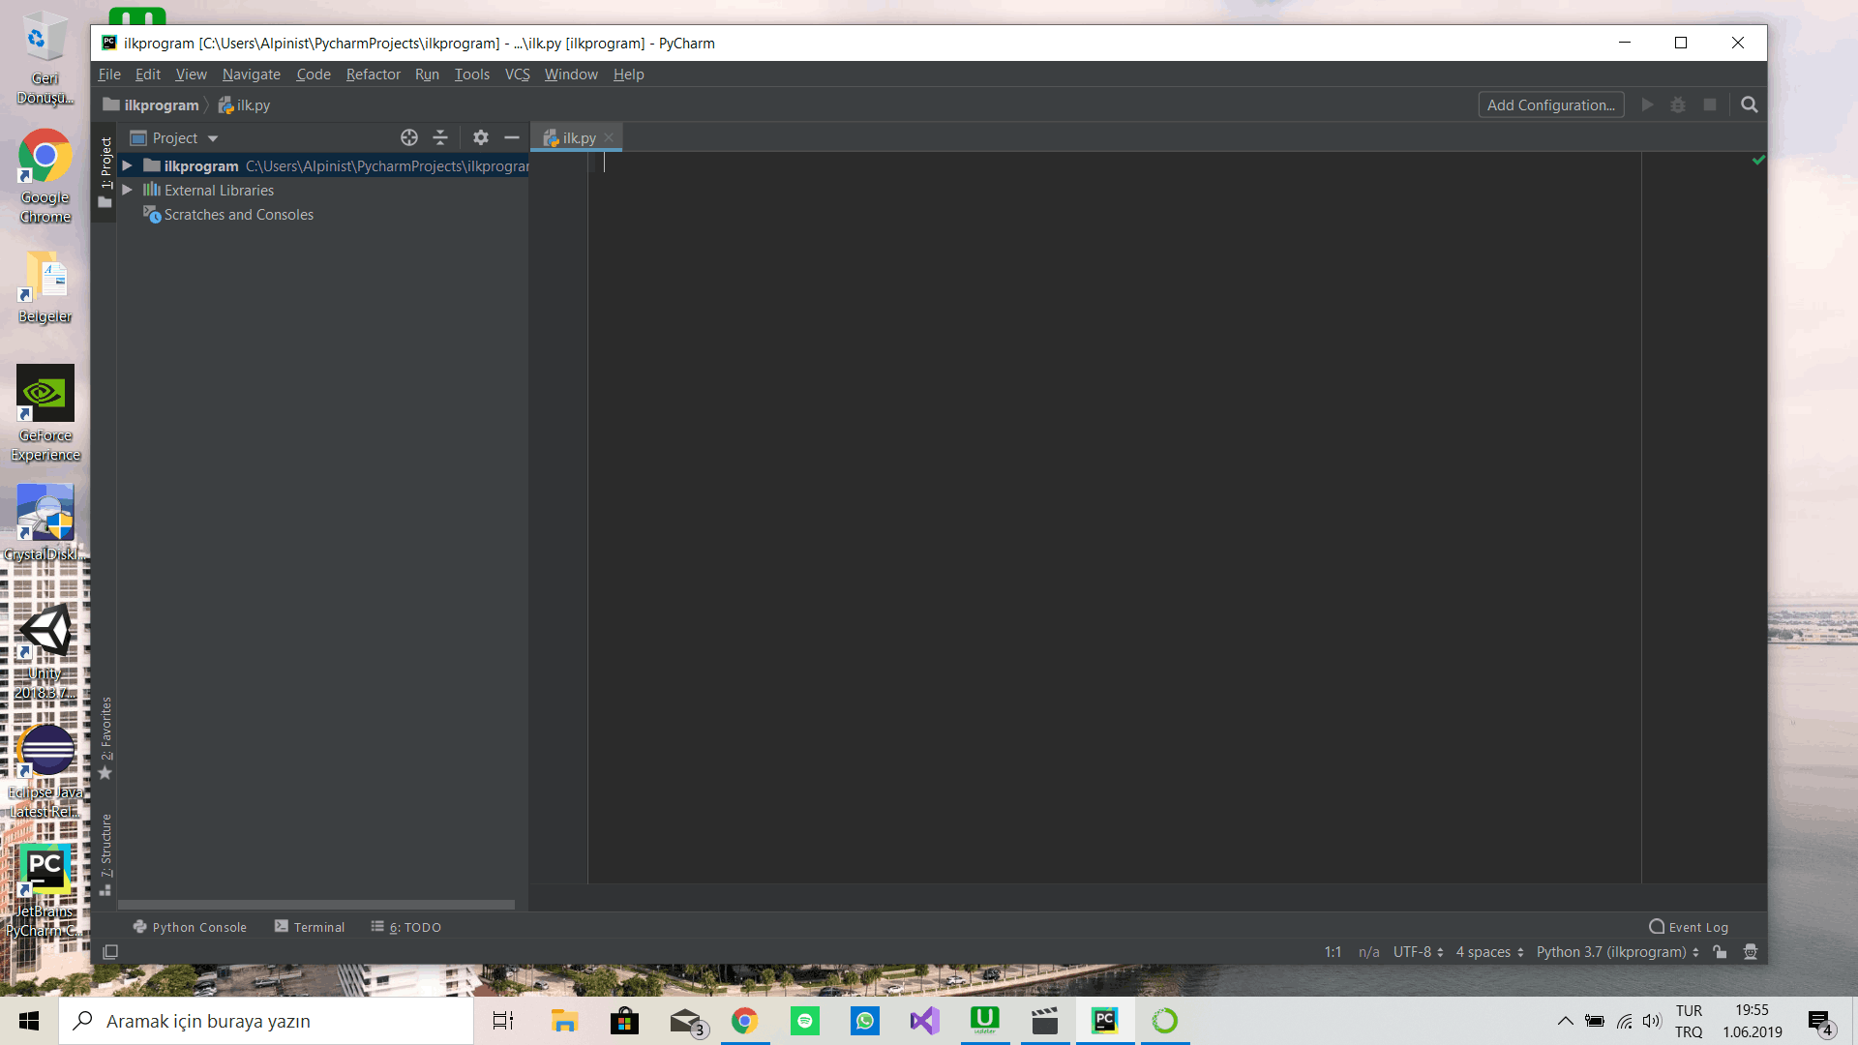Expand External Libraries tree node
This screenshot has height=1045, width=1858.
(127, 190)
